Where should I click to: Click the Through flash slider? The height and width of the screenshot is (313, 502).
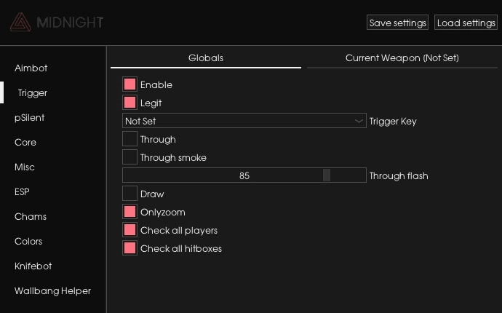click(x=244, y=175)
